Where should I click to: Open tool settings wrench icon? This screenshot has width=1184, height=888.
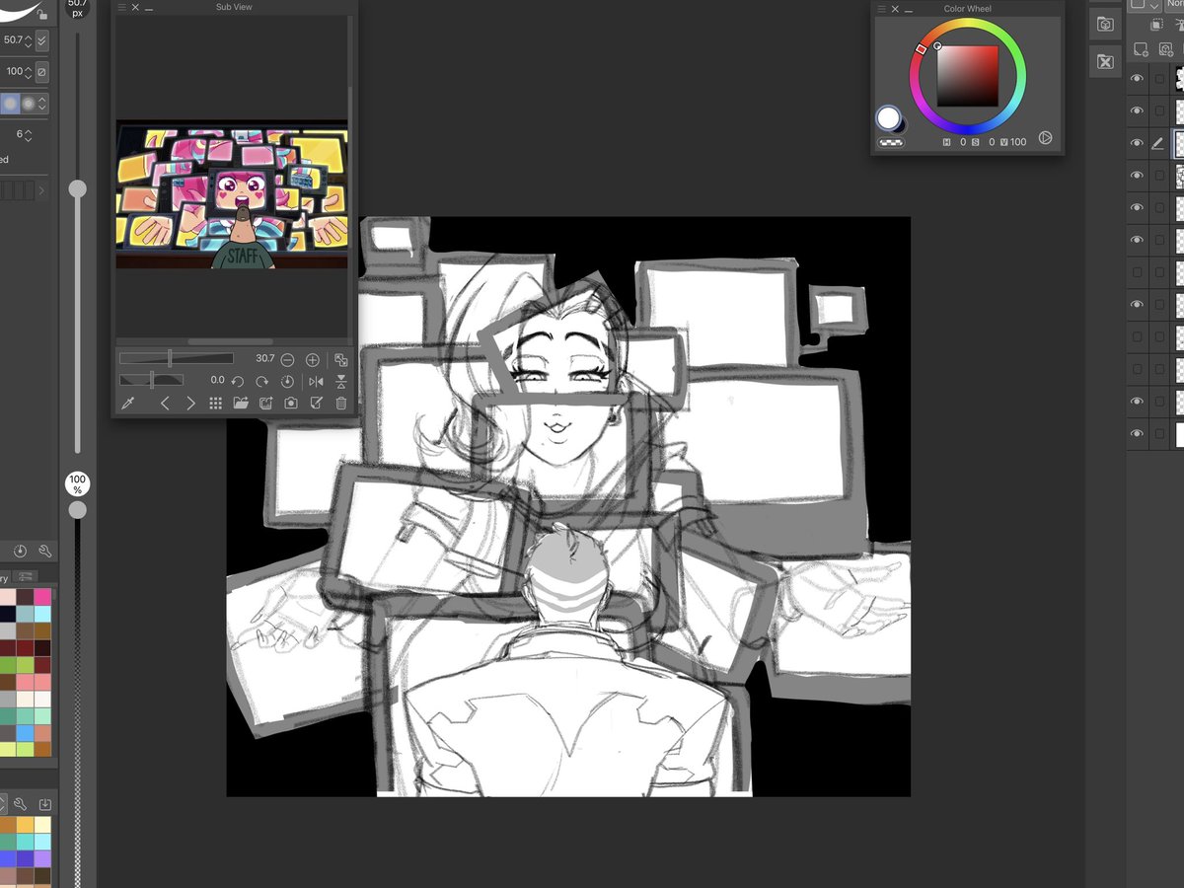[45, 551]
